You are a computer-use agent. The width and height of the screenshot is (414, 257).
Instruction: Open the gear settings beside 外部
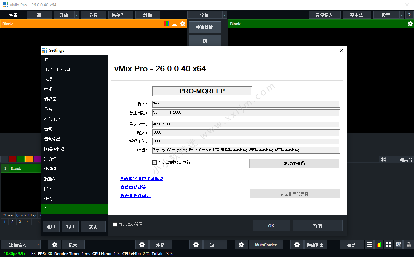click(142, 245)
